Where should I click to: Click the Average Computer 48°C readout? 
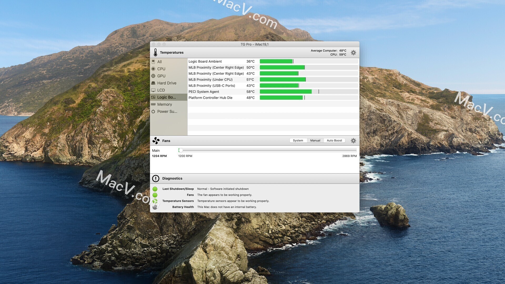329,50
